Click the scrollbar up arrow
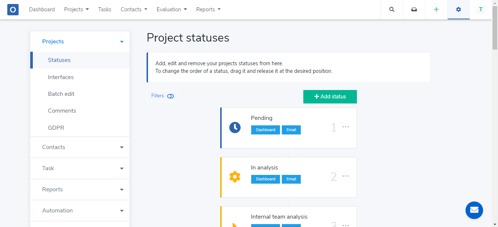This screenshot has width=498, height=227. coord(495,3)
